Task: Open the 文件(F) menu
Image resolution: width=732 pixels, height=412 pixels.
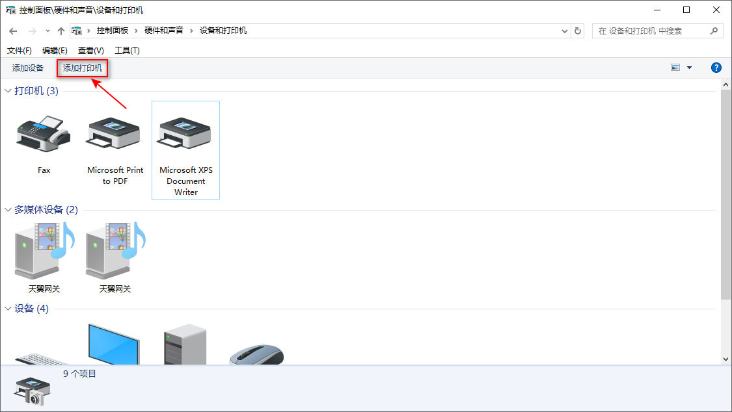Action: point(19,50)
